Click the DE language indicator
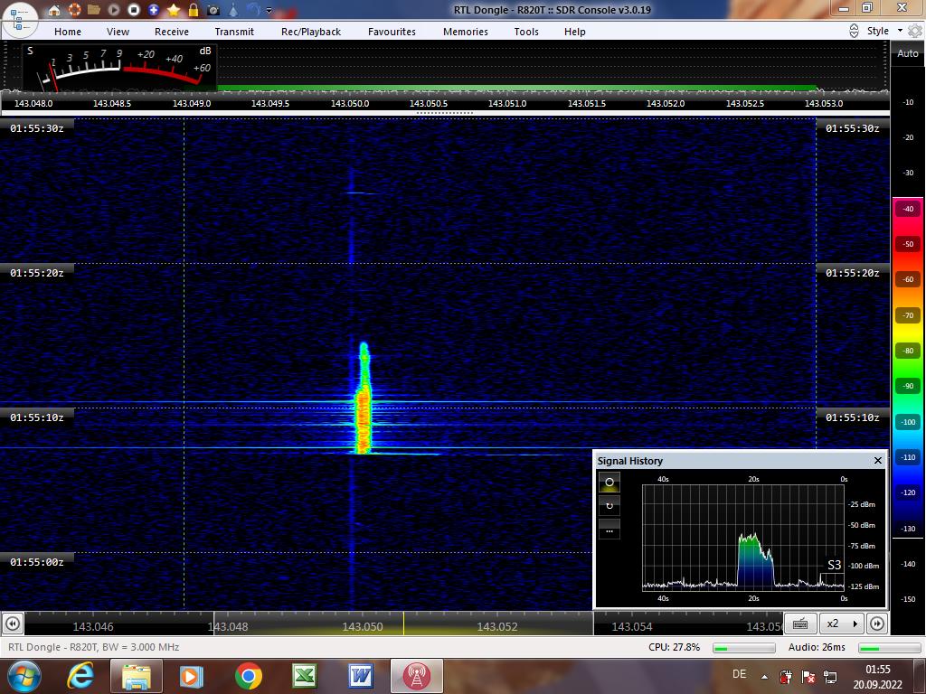This screenshot has width=926, height=694. point(739,674)
